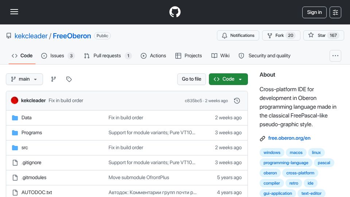Open kekcleader commit author name
350x197 pixels.
click(33, 101)
